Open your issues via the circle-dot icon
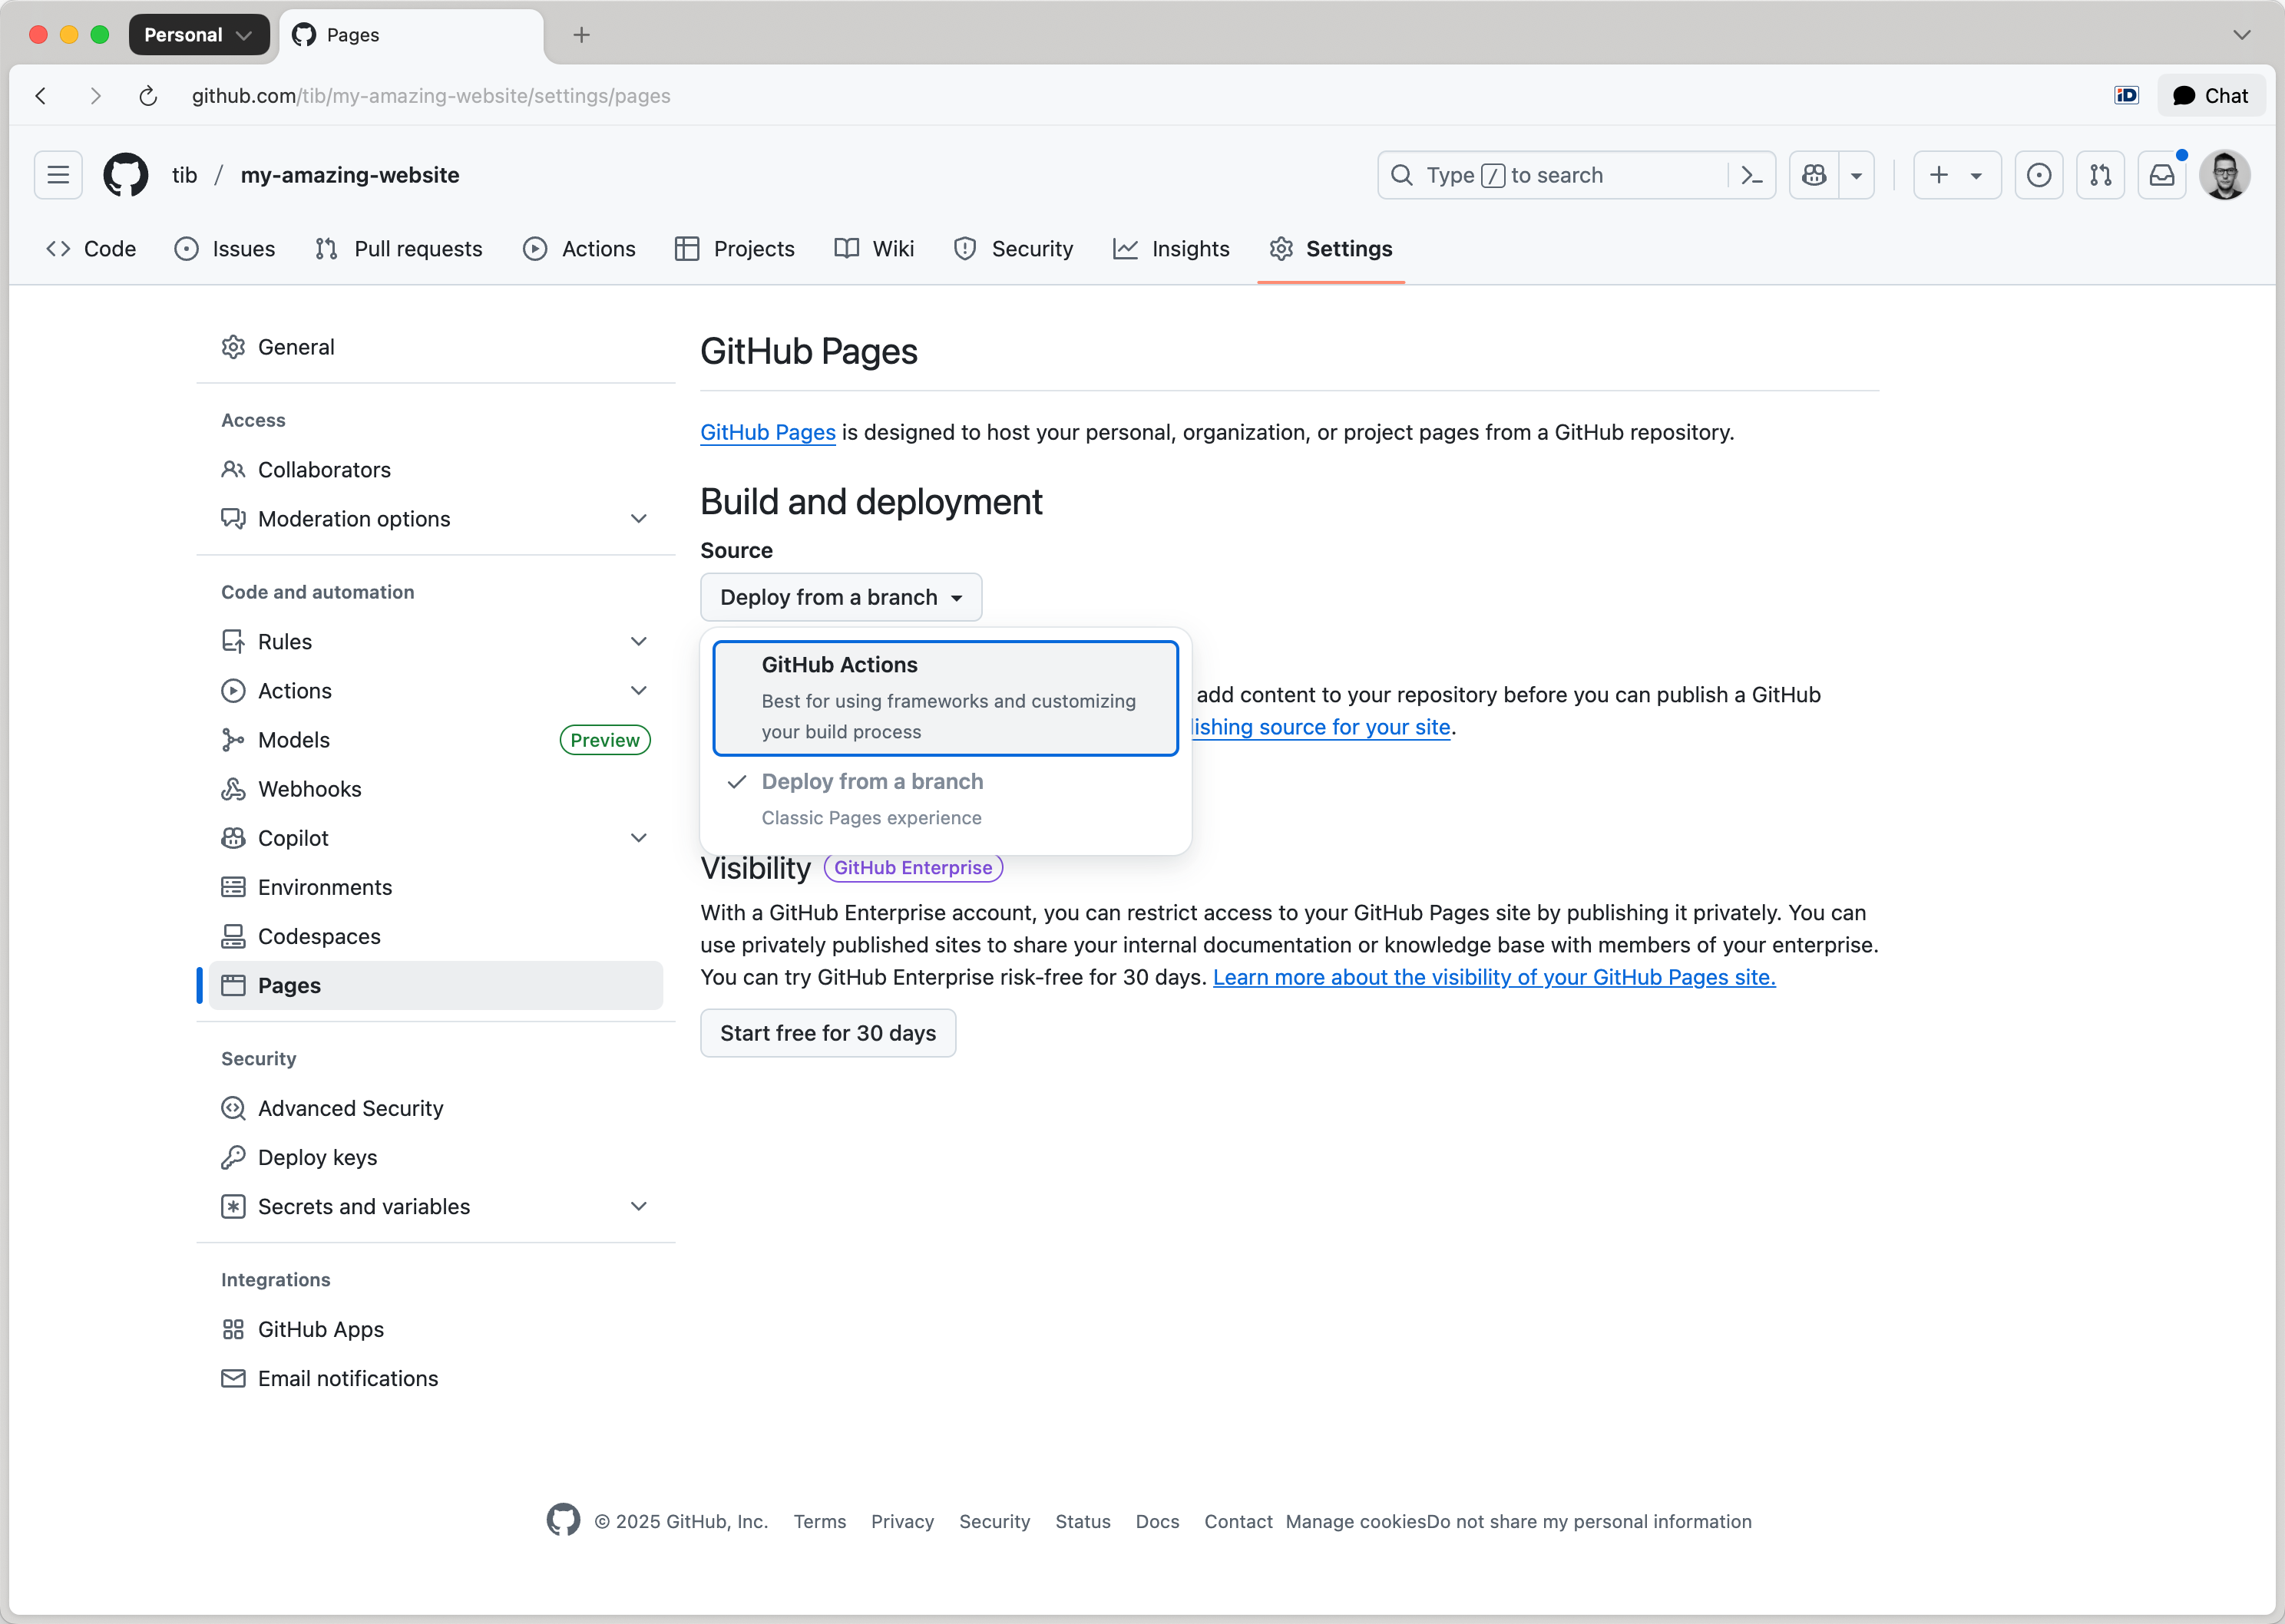This screenshot has width=2285, height=1624. point(2038,174)
